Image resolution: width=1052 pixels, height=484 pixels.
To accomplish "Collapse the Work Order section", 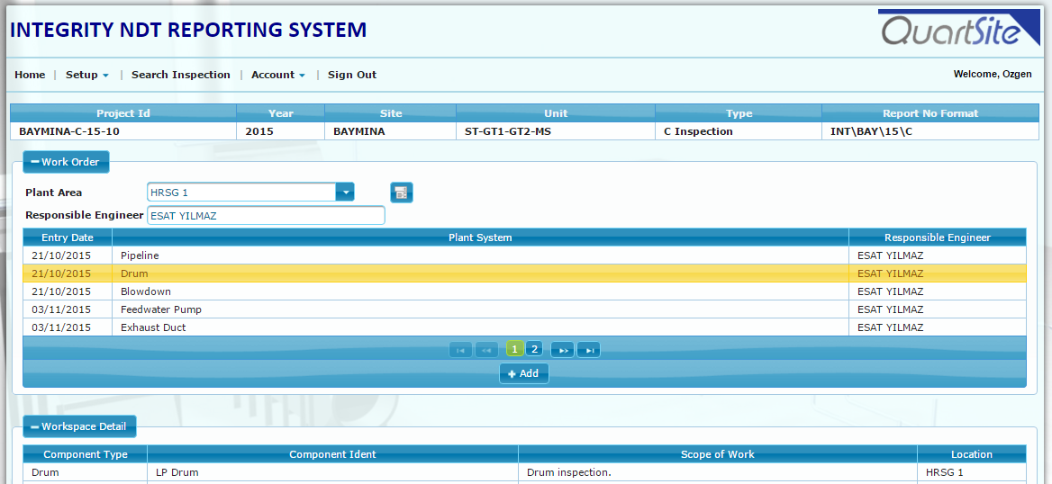I will [66, 162].
